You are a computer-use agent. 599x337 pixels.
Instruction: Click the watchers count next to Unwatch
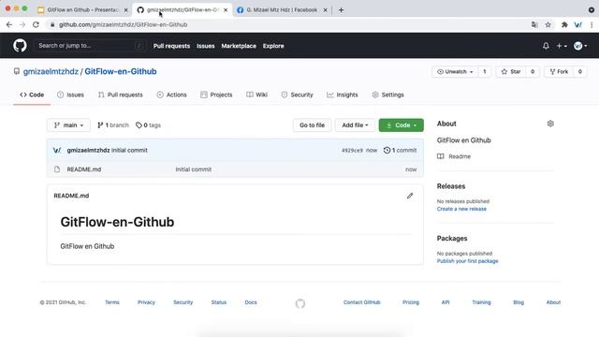(x=485, y=71)
